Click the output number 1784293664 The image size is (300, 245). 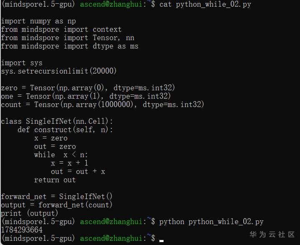tap(22, 230)
